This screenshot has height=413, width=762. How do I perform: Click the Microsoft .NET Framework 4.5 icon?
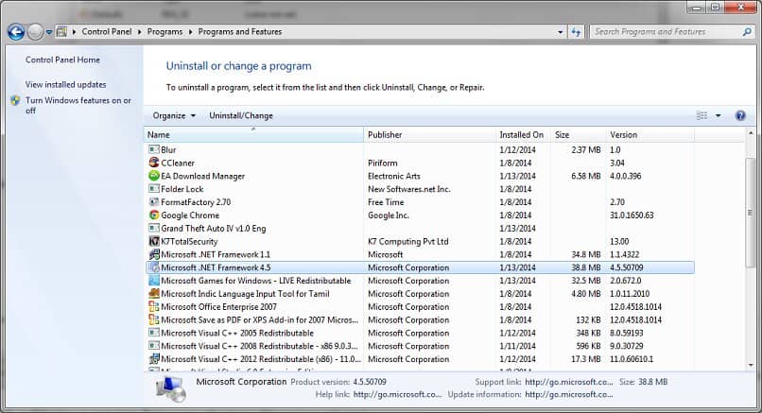[x=154, y=267]
